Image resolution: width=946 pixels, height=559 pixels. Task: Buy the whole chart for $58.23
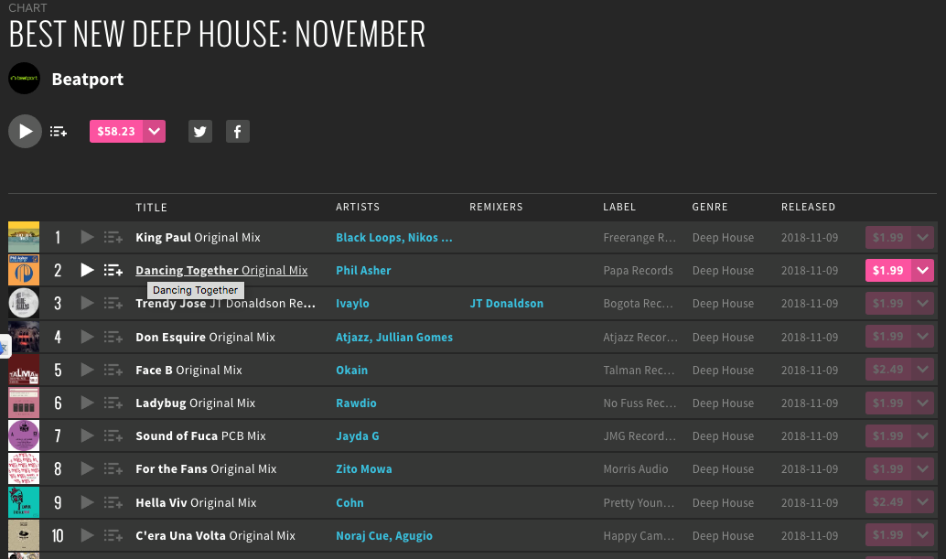[x=116, y=132]
